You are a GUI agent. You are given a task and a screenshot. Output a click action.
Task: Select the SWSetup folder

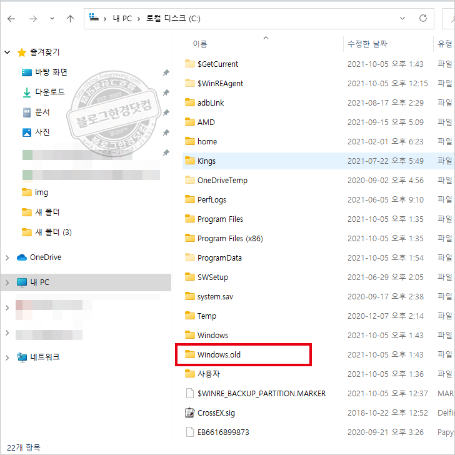[x=207, y=277]
